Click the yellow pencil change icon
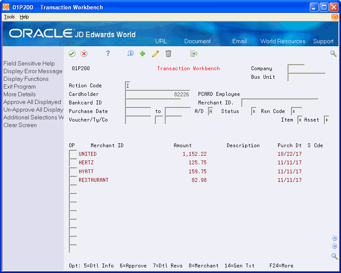The image size is (341, 273). (x=155, y=53)
